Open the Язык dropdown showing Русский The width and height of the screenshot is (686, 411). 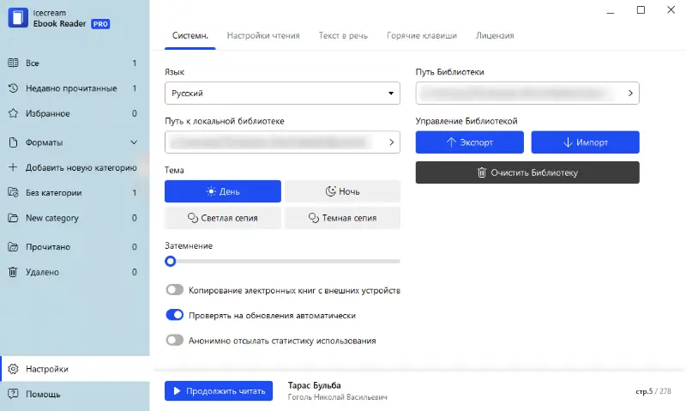click(282, 94)
